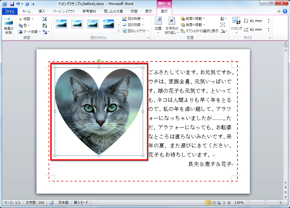Screen dimensions: 290x208
Task: Switch to Print Layout view
Action: [208, 203]
